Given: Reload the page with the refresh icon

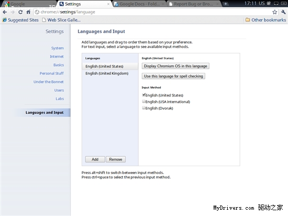Looking at the screenshot, I should [20, 12].
